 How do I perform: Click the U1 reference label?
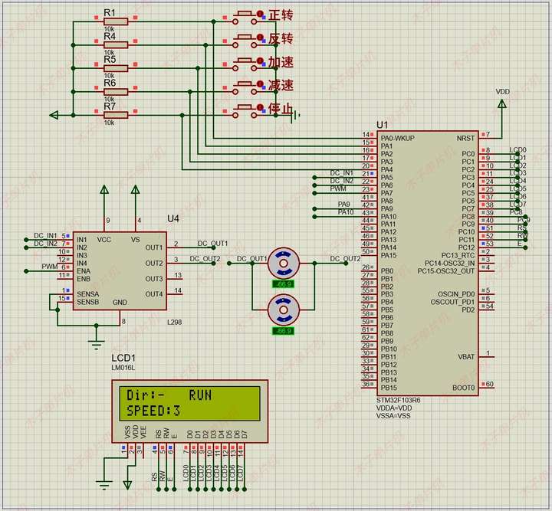click(383, 125)
